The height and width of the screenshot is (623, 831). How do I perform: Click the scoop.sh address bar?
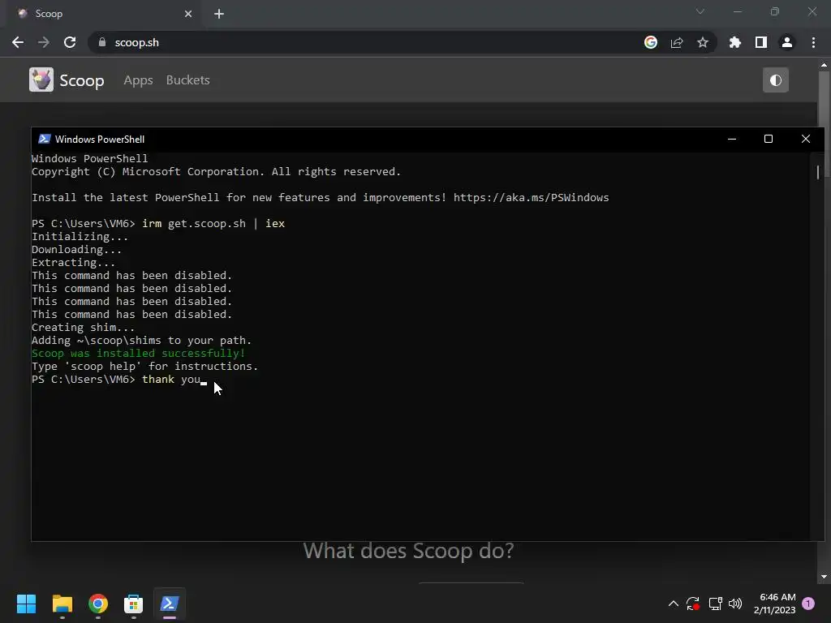pyautogui.click(x=371, y=42)
